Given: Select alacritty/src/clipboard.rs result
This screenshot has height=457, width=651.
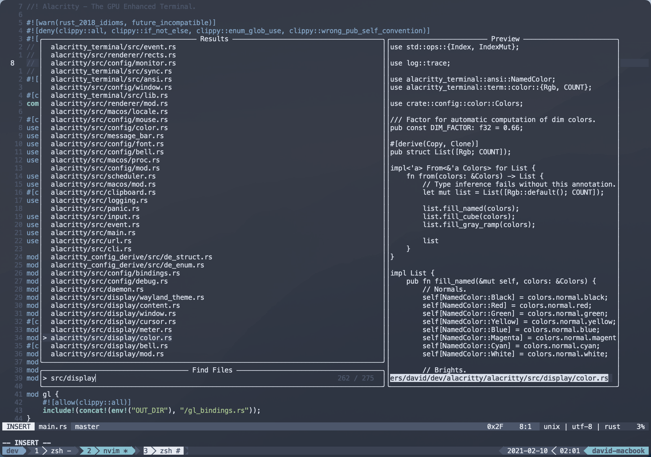Looking at the screenshot, I should point(103,192).
